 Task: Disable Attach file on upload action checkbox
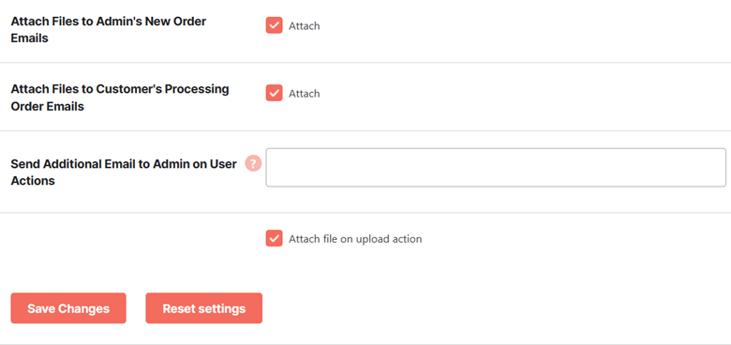[274, 238]
